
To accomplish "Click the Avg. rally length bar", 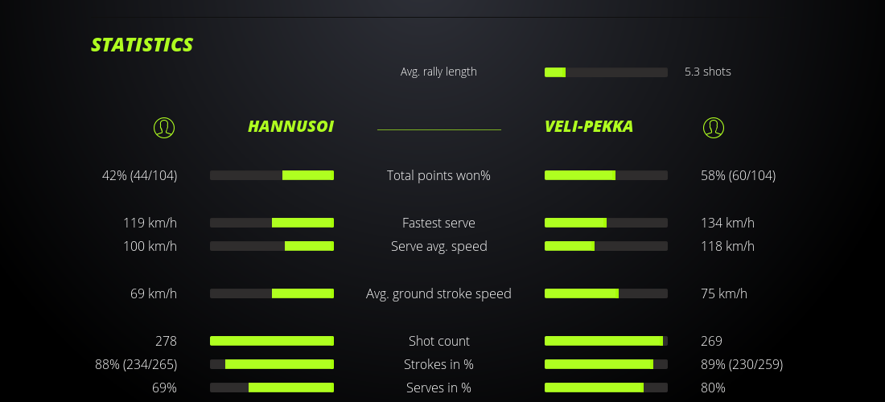I will (606, 72).
